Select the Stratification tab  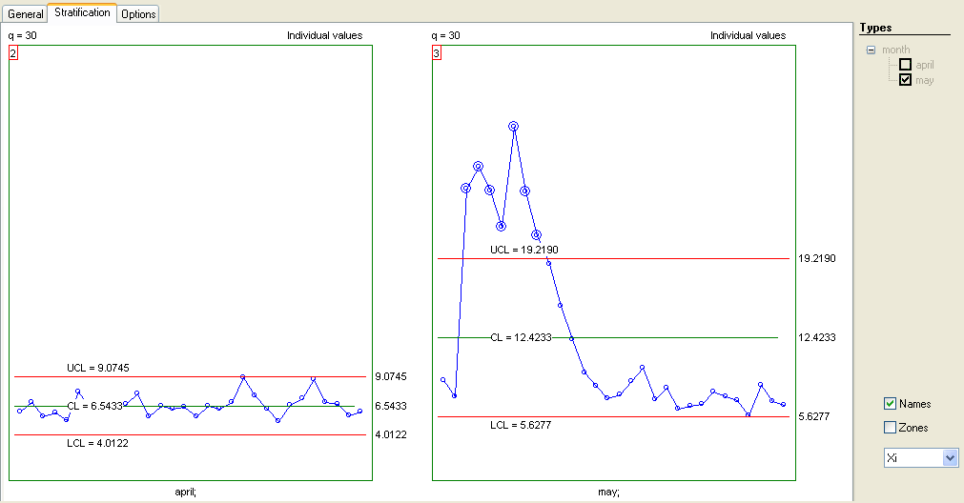point(81,12)
